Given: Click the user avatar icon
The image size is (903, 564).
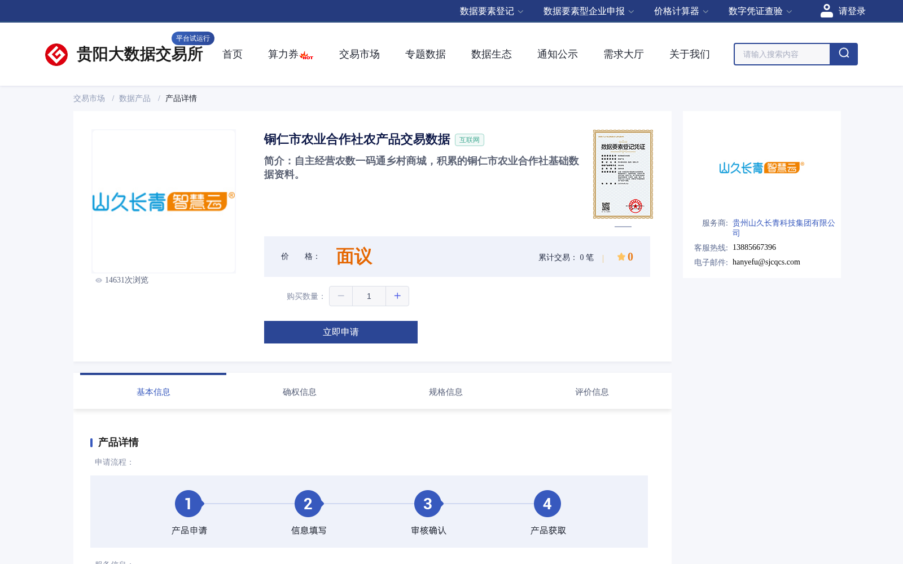Looking at the screenshot, I should [826, 11].
